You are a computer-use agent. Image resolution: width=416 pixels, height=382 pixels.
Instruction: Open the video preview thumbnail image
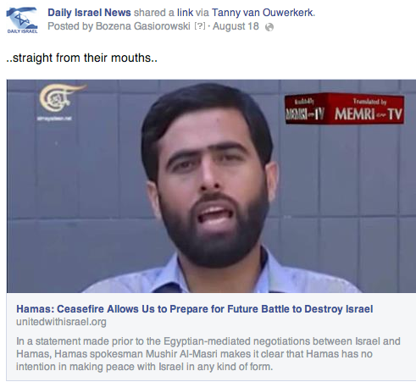click(211, 186)
